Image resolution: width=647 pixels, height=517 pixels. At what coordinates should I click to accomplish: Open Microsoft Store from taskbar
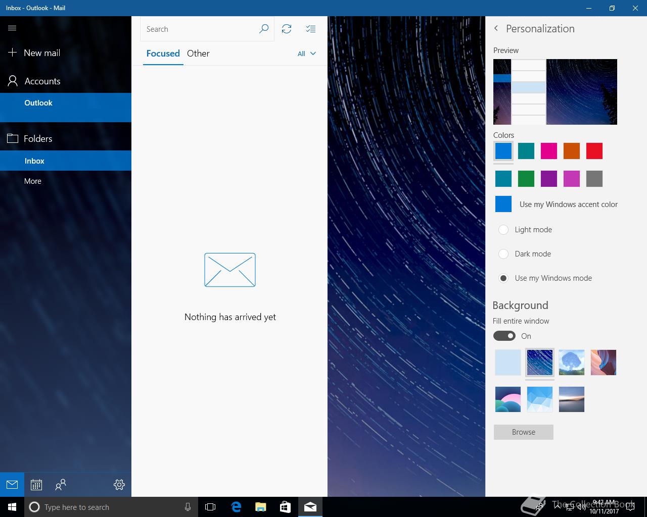285,507
